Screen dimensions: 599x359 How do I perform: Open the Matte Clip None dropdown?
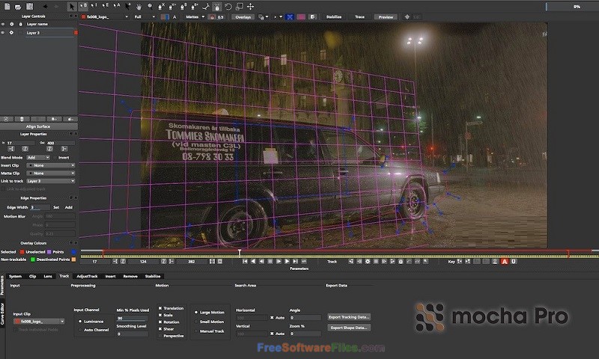coord(50,174)
